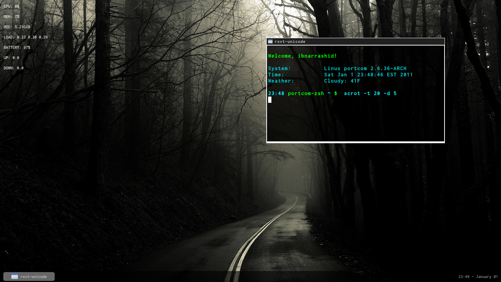Click the 'UP: 0.0' network readout

[x=11, y=58]
